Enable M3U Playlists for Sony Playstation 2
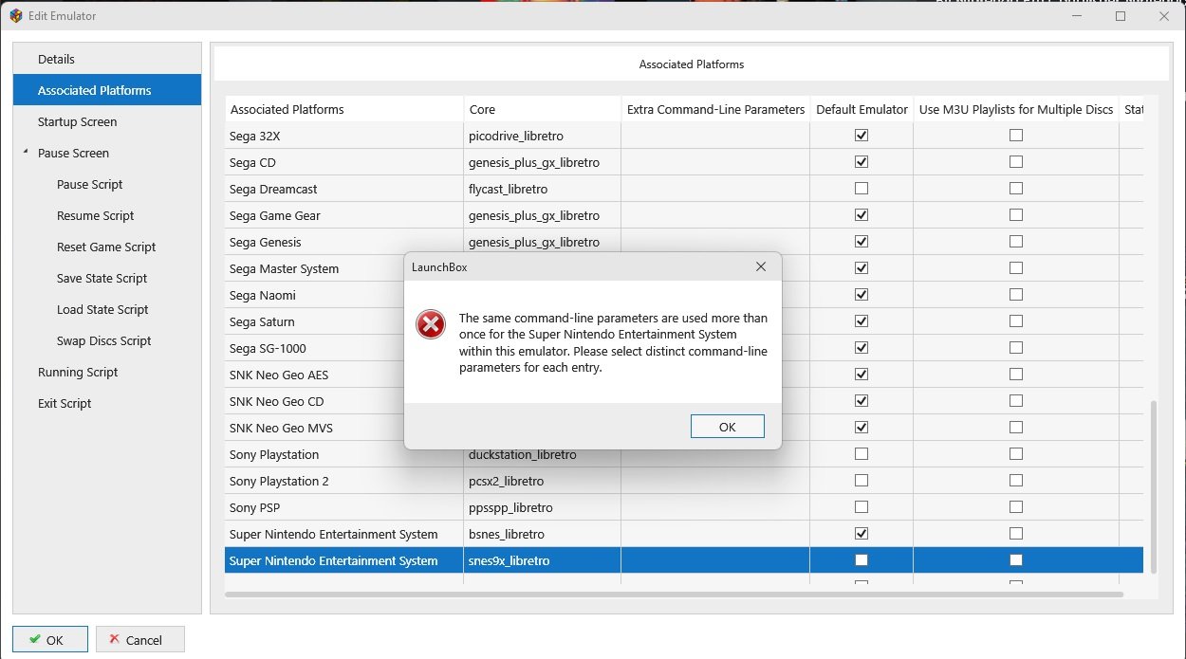This screenshot has width=1186, height=659. click(x=1016, y=481)
